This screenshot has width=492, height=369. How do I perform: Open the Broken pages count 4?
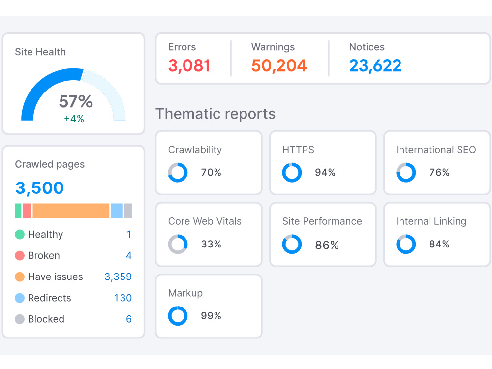(x=129, y=255)
